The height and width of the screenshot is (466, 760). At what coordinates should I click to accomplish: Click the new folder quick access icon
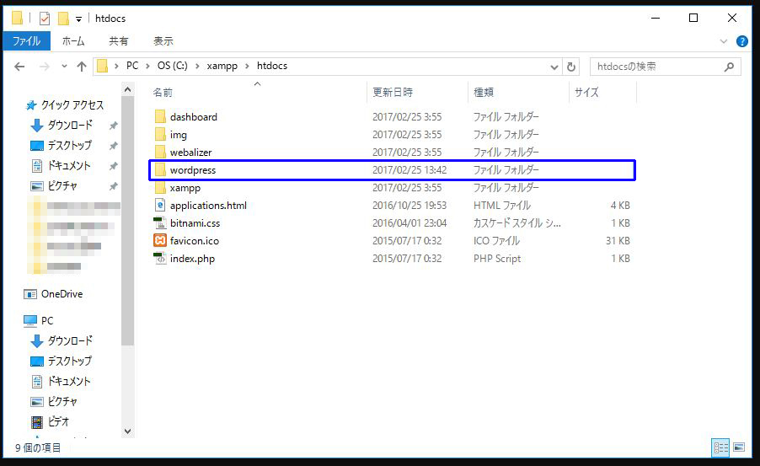point(63,19)
